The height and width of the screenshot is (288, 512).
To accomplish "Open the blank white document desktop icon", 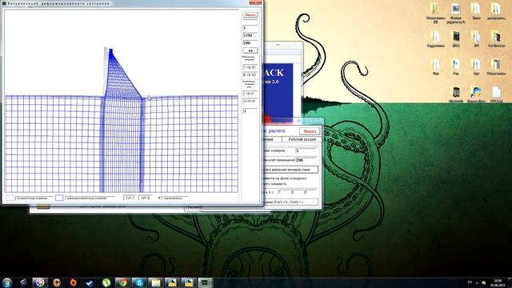I will pyautogui.click(x=496, y=93).
